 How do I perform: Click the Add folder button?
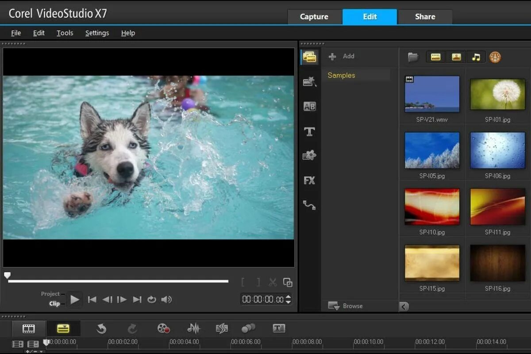tap(342, 56)
